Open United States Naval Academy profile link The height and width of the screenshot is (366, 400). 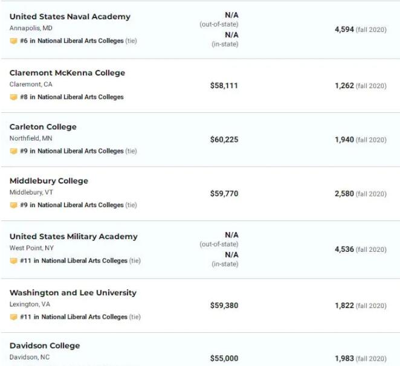tap(69, 16)
